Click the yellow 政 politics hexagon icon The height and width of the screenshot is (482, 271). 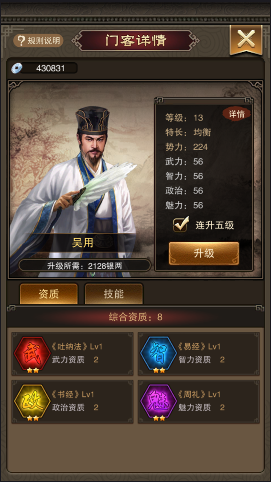click(x=32, y=401)
